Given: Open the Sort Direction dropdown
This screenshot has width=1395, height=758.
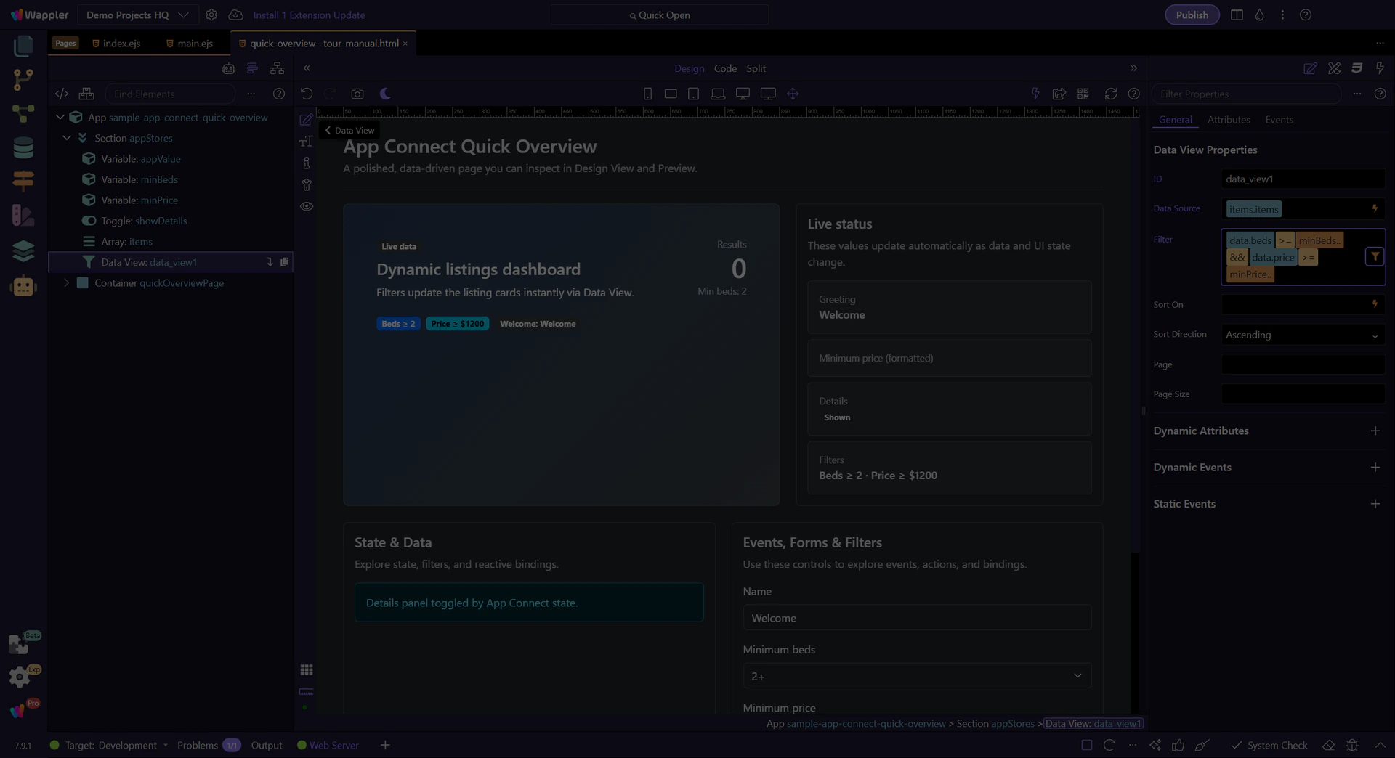Looking at the screenshot, I should coord(1302,335).
